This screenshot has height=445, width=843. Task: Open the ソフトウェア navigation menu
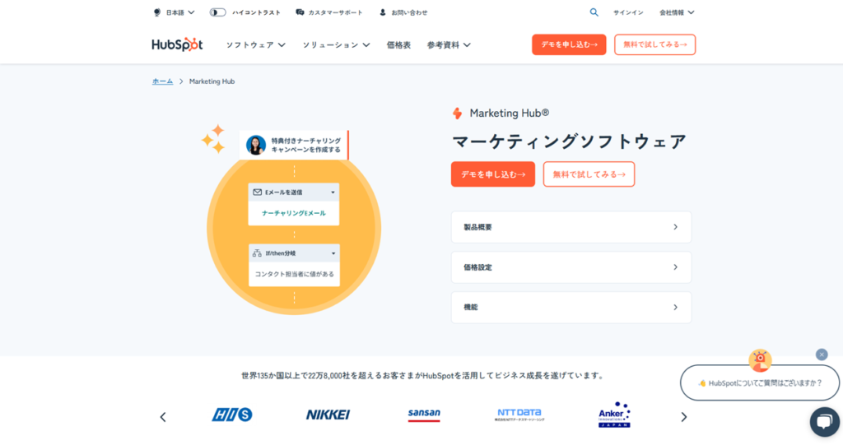255,44
